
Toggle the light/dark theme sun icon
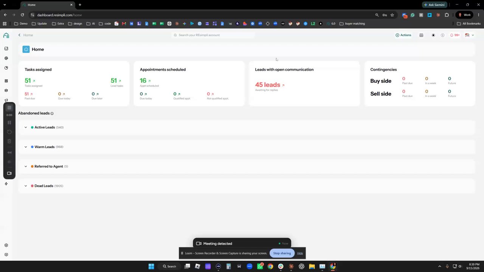(x=433, y=35)
